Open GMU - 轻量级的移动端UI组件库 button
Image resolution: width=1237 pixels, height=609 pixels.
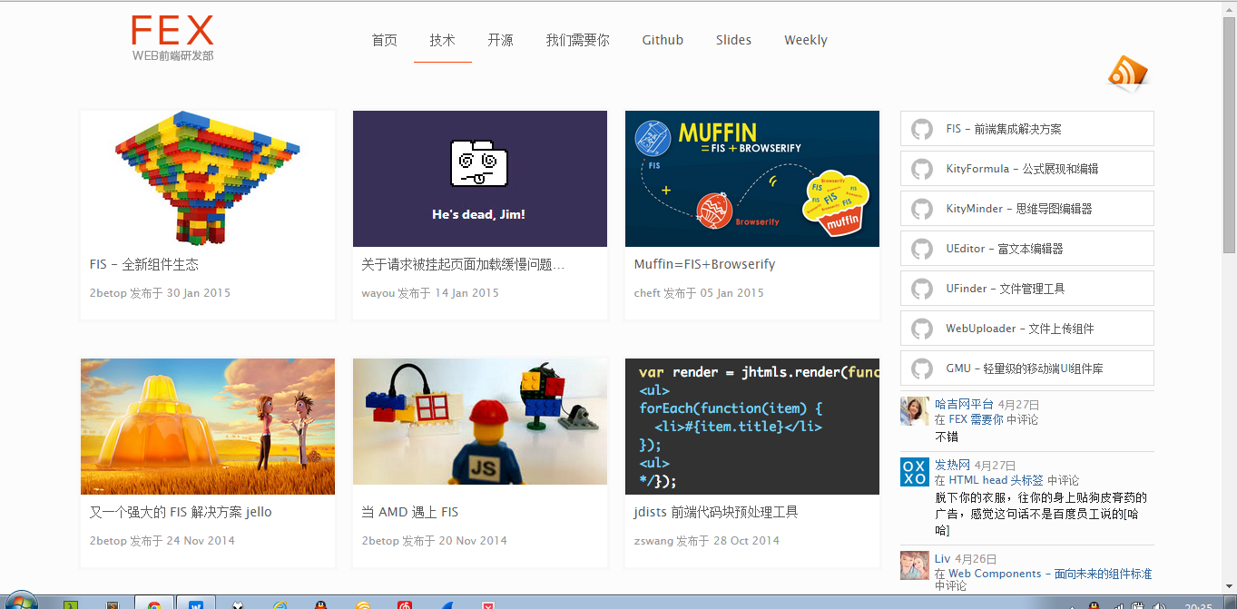(1027, 368)
